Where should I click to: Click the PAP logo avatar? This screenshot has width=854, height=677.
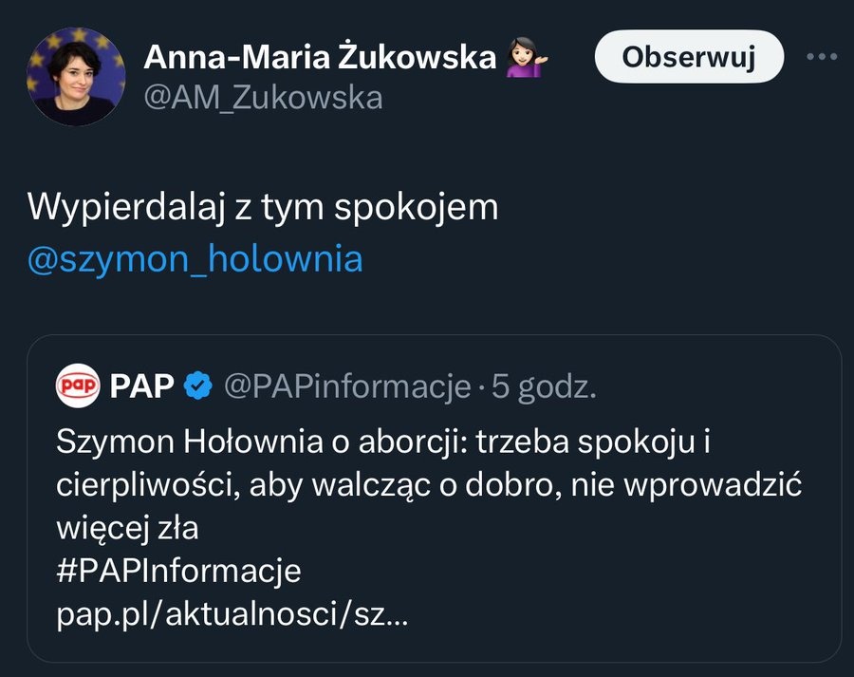pyautogui.click(x=79, y=386)
